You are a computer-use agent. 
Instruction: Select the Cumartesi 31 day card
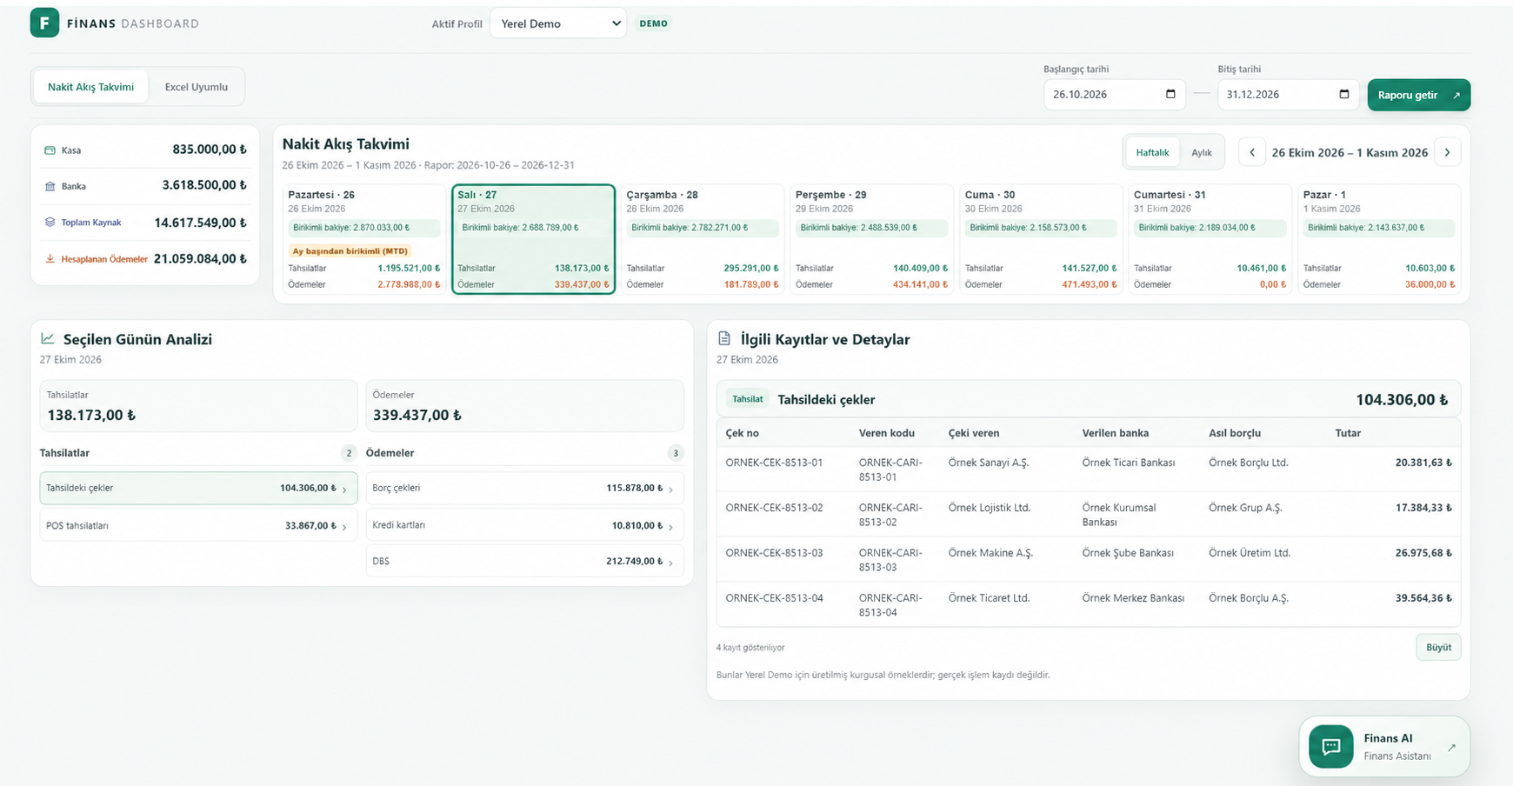[1210, 239]
